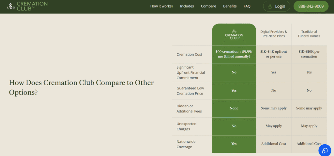Go to the Includes section
The image size is (334, 156).
187,6
